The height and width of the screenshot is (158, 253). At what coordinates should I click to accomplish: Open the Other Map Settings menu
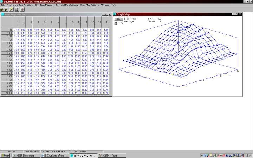(89, 5)
